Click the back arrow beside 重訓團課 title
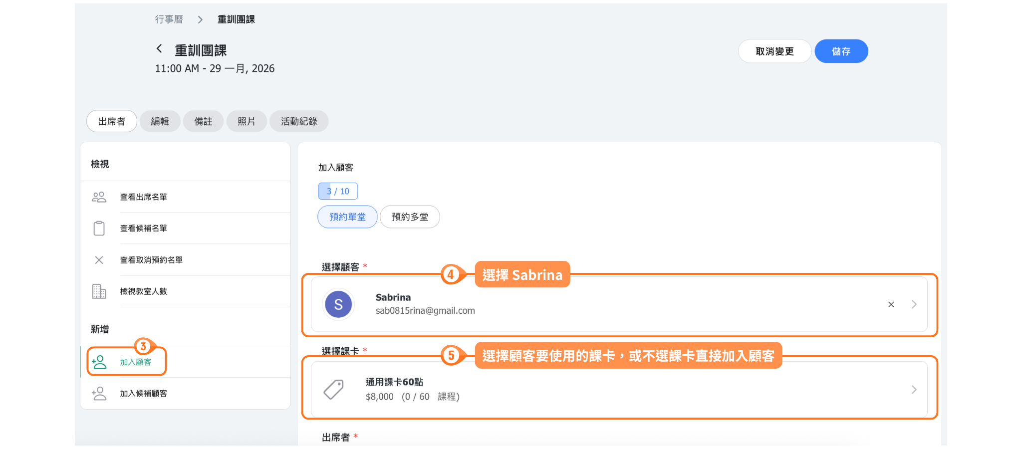Image resolution: width=1022 pixels, height=449 pixels. pyautogui.click(x=159, y=48)
